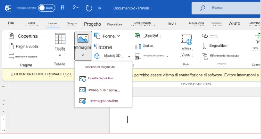Expand the Forme dropdown arrow
261x139 pixels.
click(x=118, y=36)
